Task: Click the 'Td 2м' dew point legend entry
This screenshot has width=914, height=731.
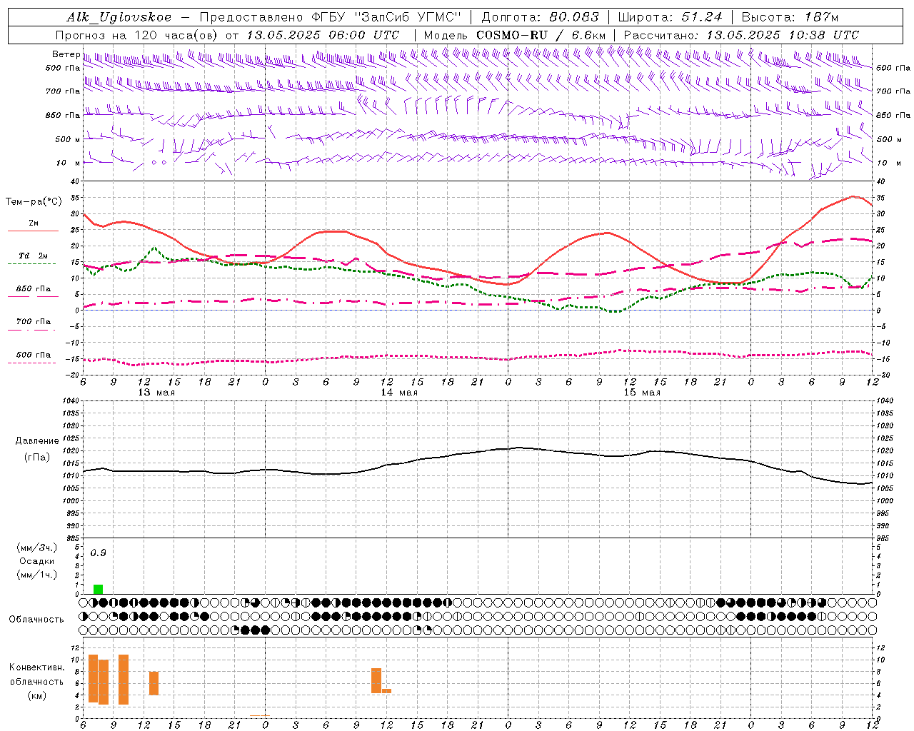Action: (x=33, y=256)
